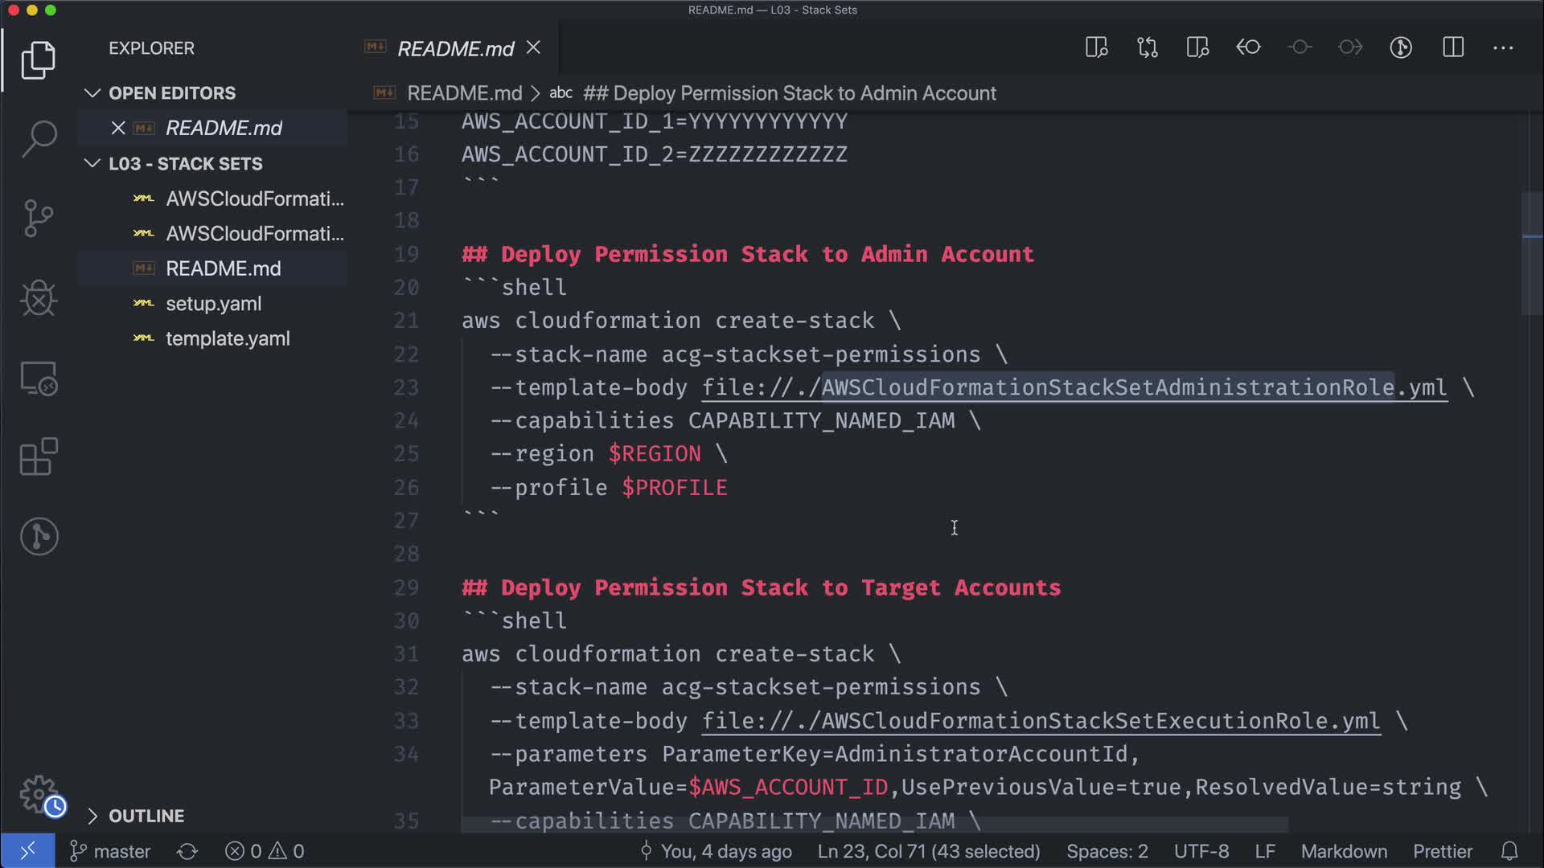
Task: Click the editor minimap scrollbar
Action: point(1531,254)
